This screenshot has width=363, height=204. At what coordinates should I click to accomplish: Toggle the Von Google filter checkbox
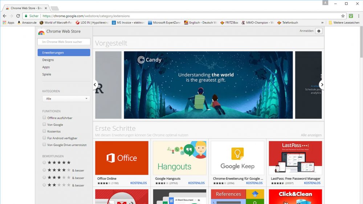[44, 125]
